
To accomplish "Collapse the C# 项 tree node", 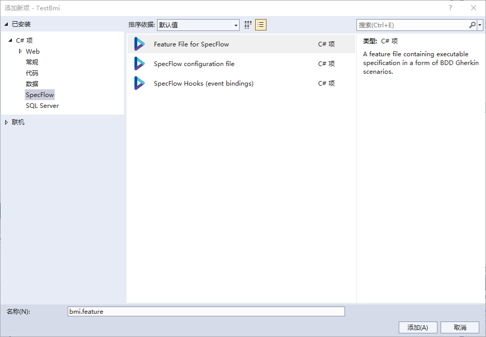I will click(10, 40).
